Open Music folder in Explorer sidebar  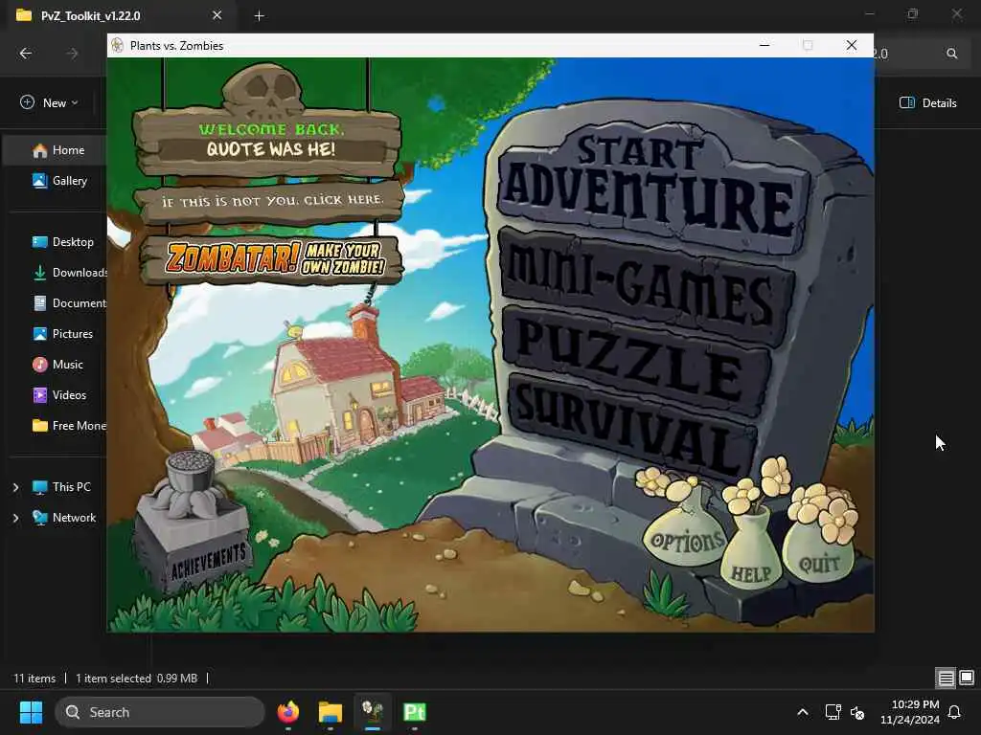click(57, 365)
